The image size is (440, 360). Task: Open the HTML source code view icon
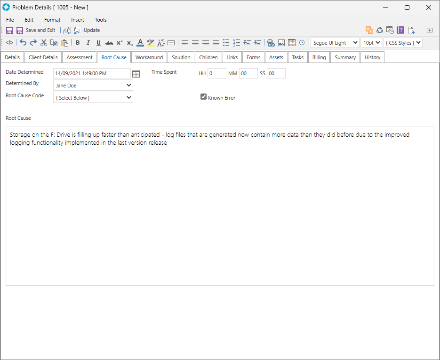[9, 43]
